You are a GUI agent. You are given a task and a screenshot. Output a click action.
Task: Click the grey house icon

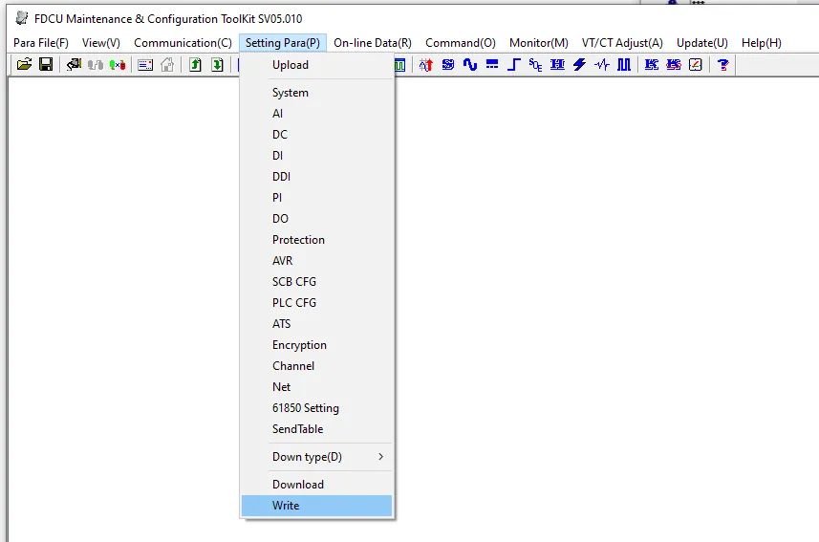167,65
